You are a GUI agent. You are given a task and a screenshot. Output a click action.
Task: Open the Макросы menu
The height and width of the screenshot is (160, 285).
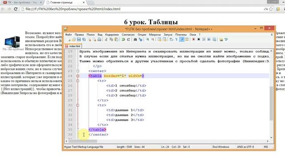click(x=155, y=35)
